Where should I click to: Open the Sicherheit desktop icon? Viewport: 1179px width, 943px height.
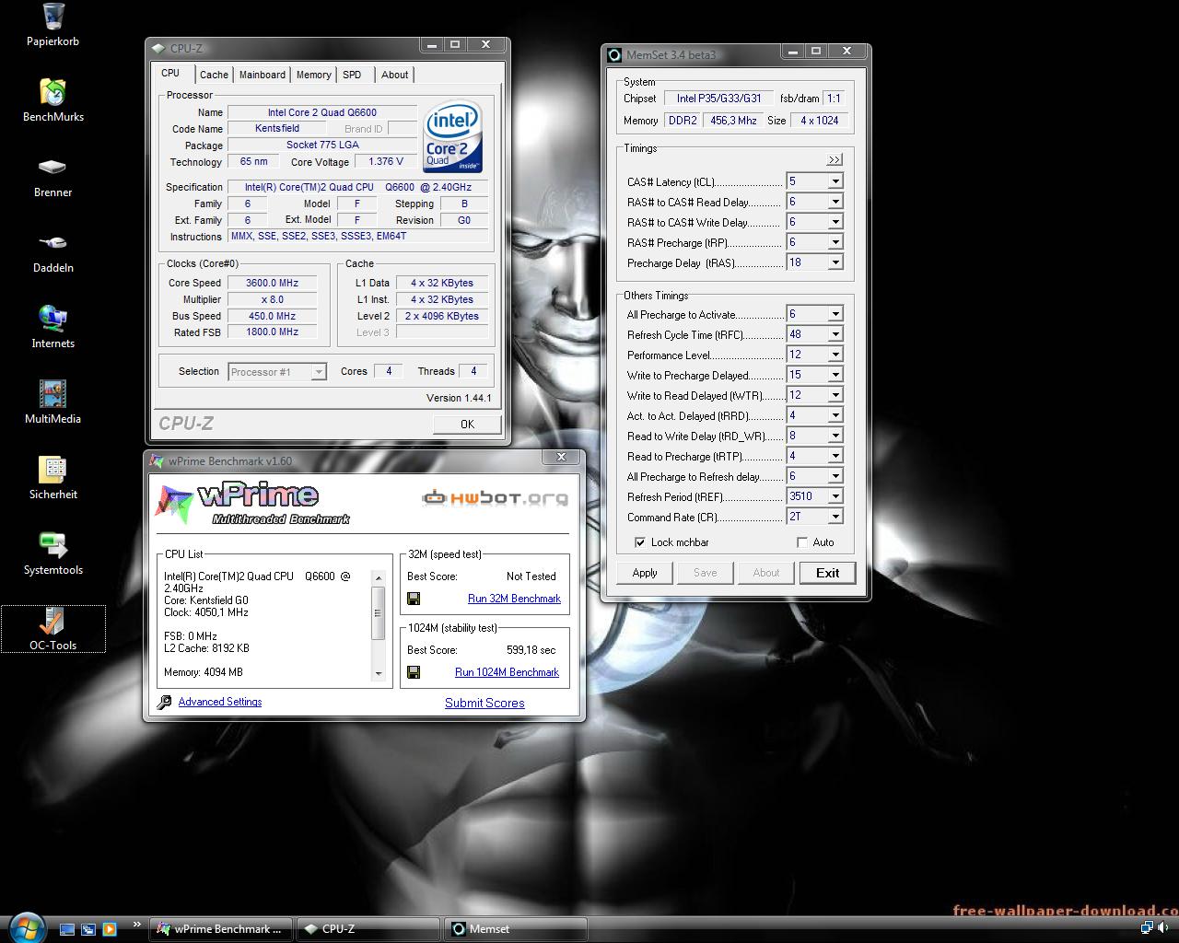coord(53,478)
